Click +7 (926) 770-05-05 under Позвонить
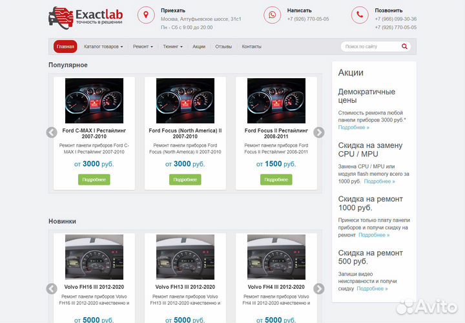The width and height of the screenshot is (465, 323). (x=396, y=27)
